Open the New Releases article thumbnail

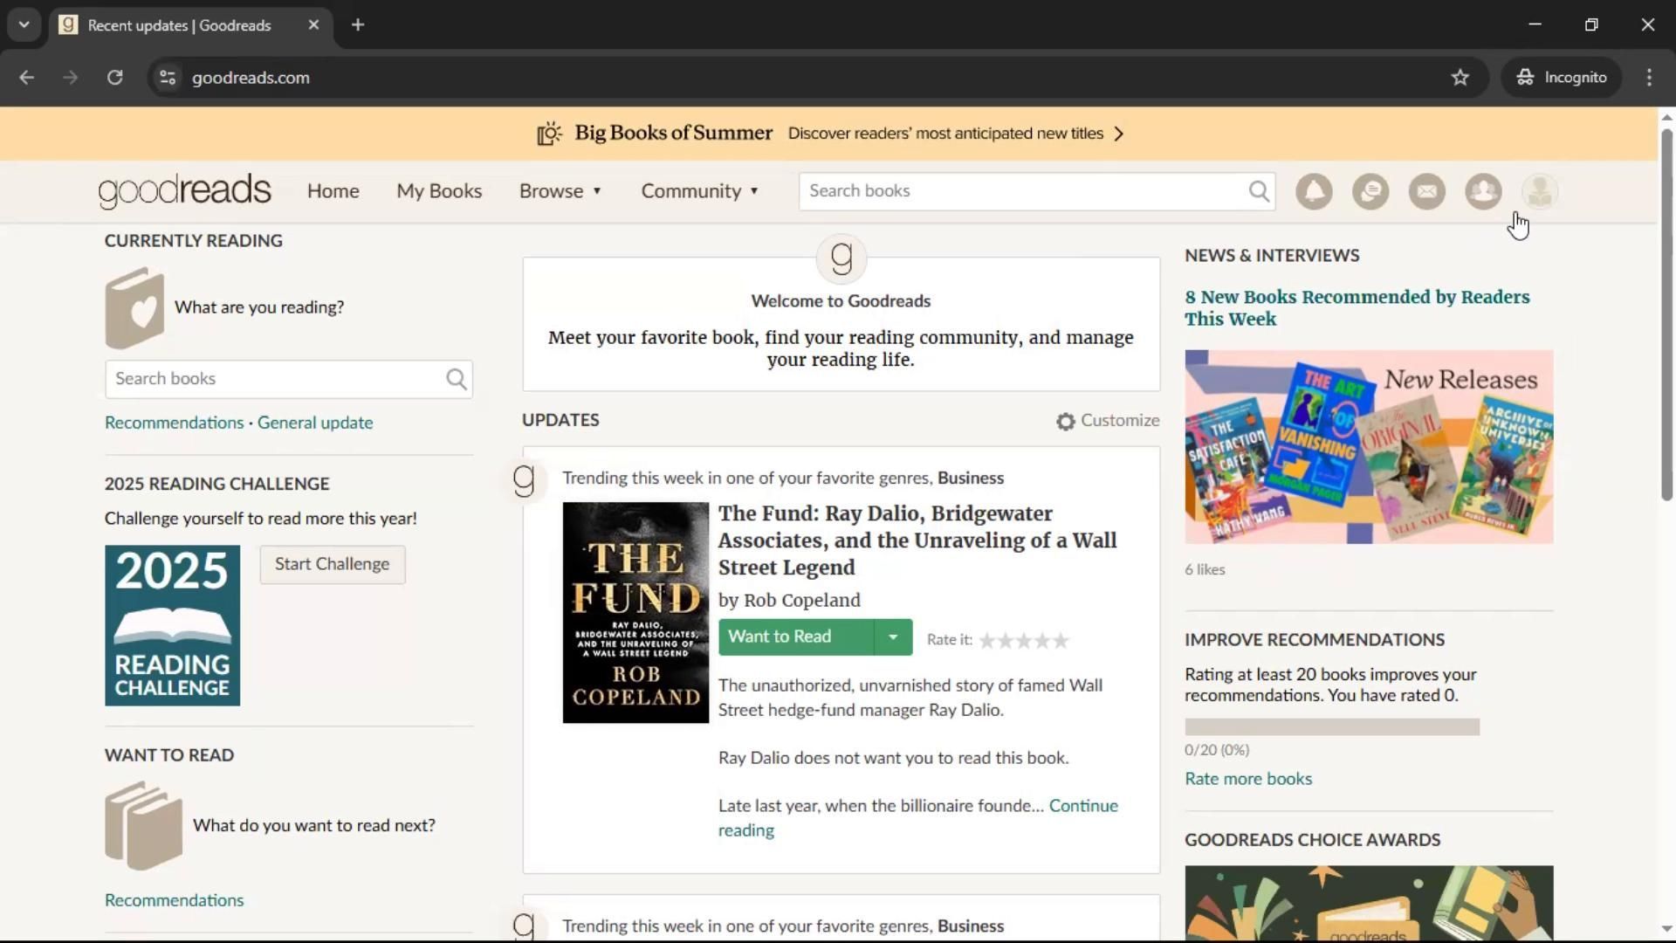[1368, 447]
